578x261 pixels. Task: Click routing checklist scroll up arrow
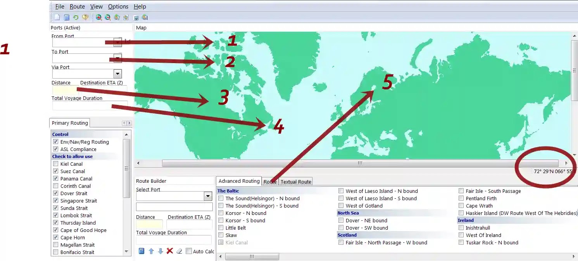pyautogui.click(x=126, y=134)
